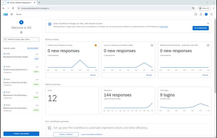Click the 9 logins summary card
This screenshot has width=217, height=138.
(x=184, y=101)
